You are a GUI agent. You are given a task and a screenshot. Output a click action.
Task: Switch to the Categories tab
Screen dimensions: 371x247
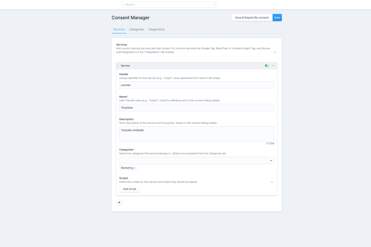pyautogui.click(x=136, y=29)
